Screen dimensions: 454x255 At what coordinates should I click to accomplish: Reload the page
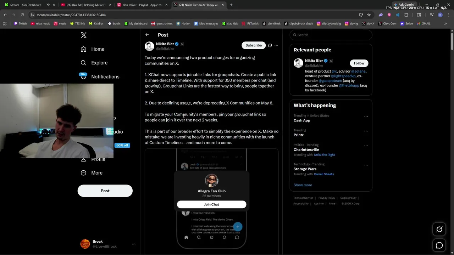[x=22, y=15]
